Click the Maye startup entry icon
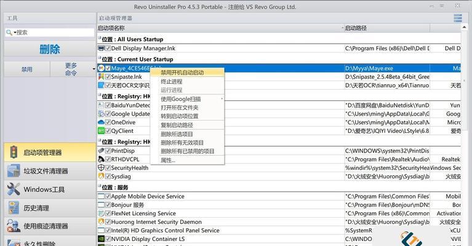The image size is (472, 246). pos(101,68)
